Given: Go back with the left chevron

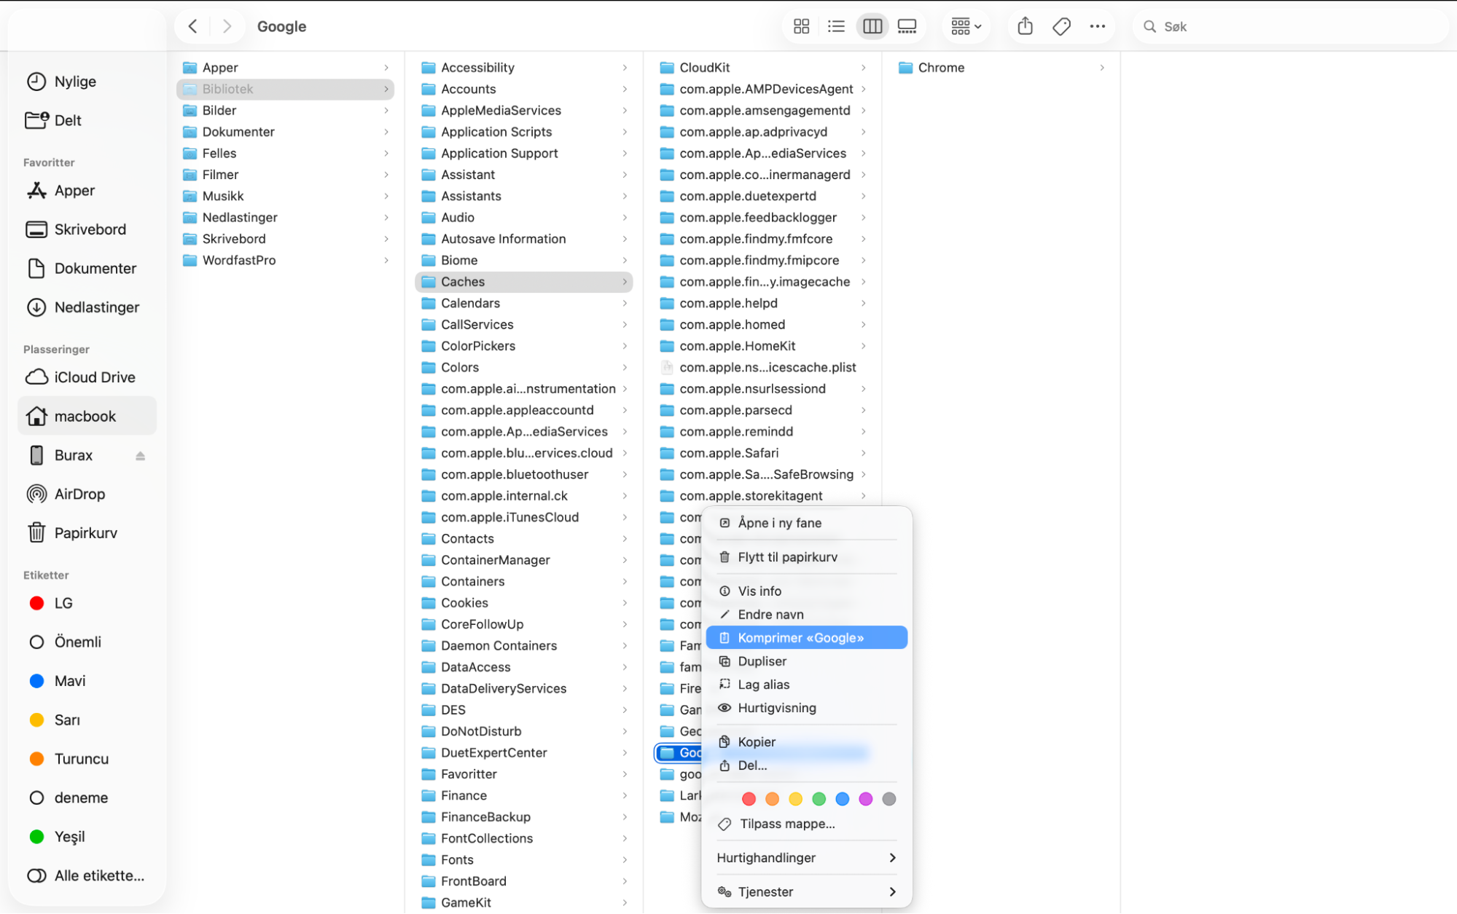Looking at the screenshot, I should tap(192, 26).
